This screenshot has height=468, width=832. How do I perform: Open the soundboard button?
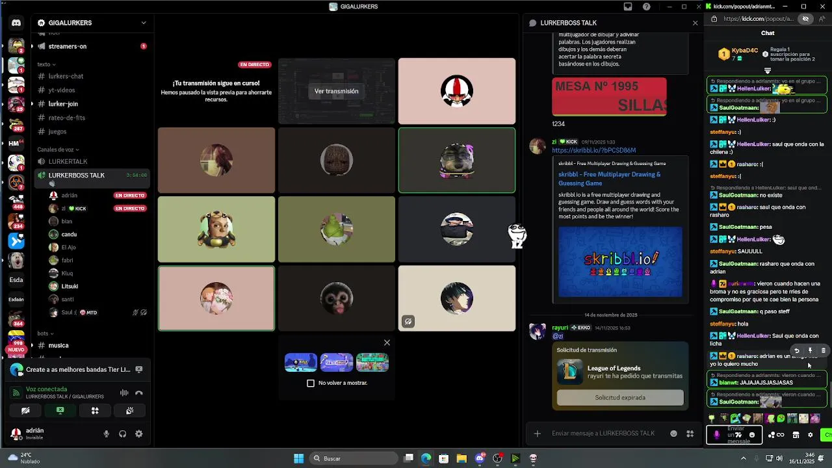coord(130,410)
